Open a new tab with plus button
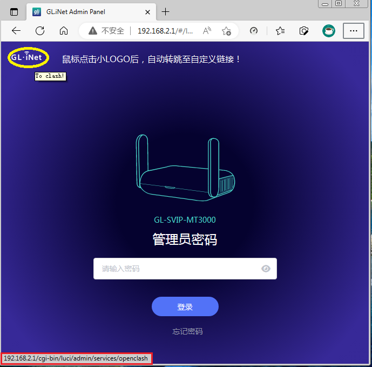 (x=166, y=12)
